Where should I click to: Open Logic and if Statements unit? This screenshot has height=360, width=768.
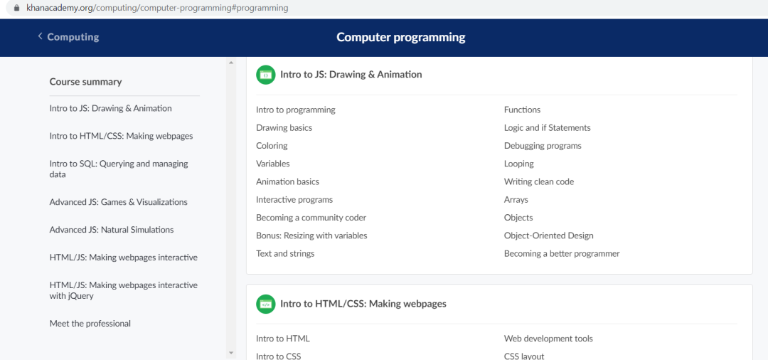tap(547, 128)
